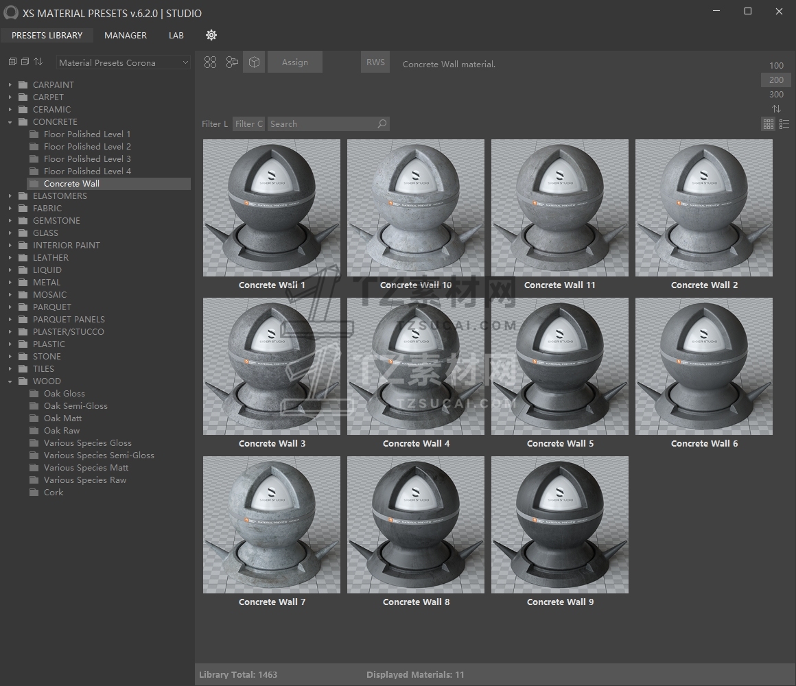
Task: Switch to list view of materials
Action: [x=784, y=124]
